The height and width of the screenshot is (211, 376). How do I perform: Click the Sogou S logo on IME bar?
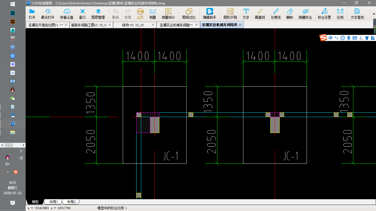pyautogui.click(x=323, y=38)
